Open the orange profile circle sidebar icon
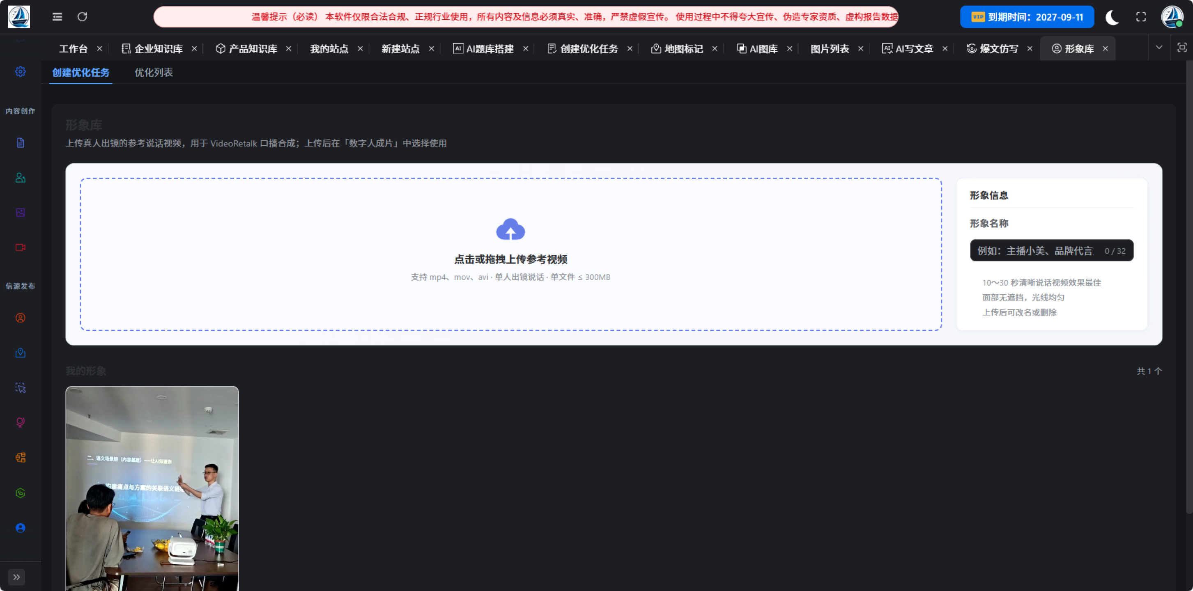Viewport: 1193px width, 591px height. 21,318
